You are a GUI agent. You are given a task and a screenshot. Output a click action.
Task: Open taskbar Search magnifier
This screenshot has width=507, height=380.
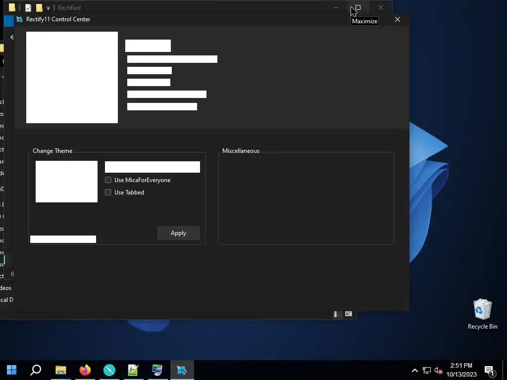[x=36, y=370]
